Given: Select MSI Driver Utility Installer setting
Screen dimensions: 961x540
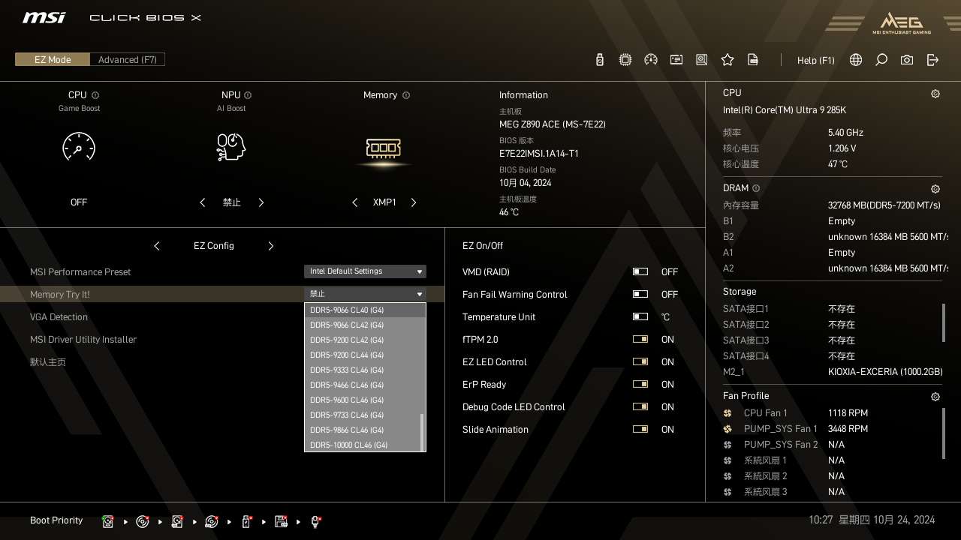Looking at the screenshot, I should coord(83,340).
